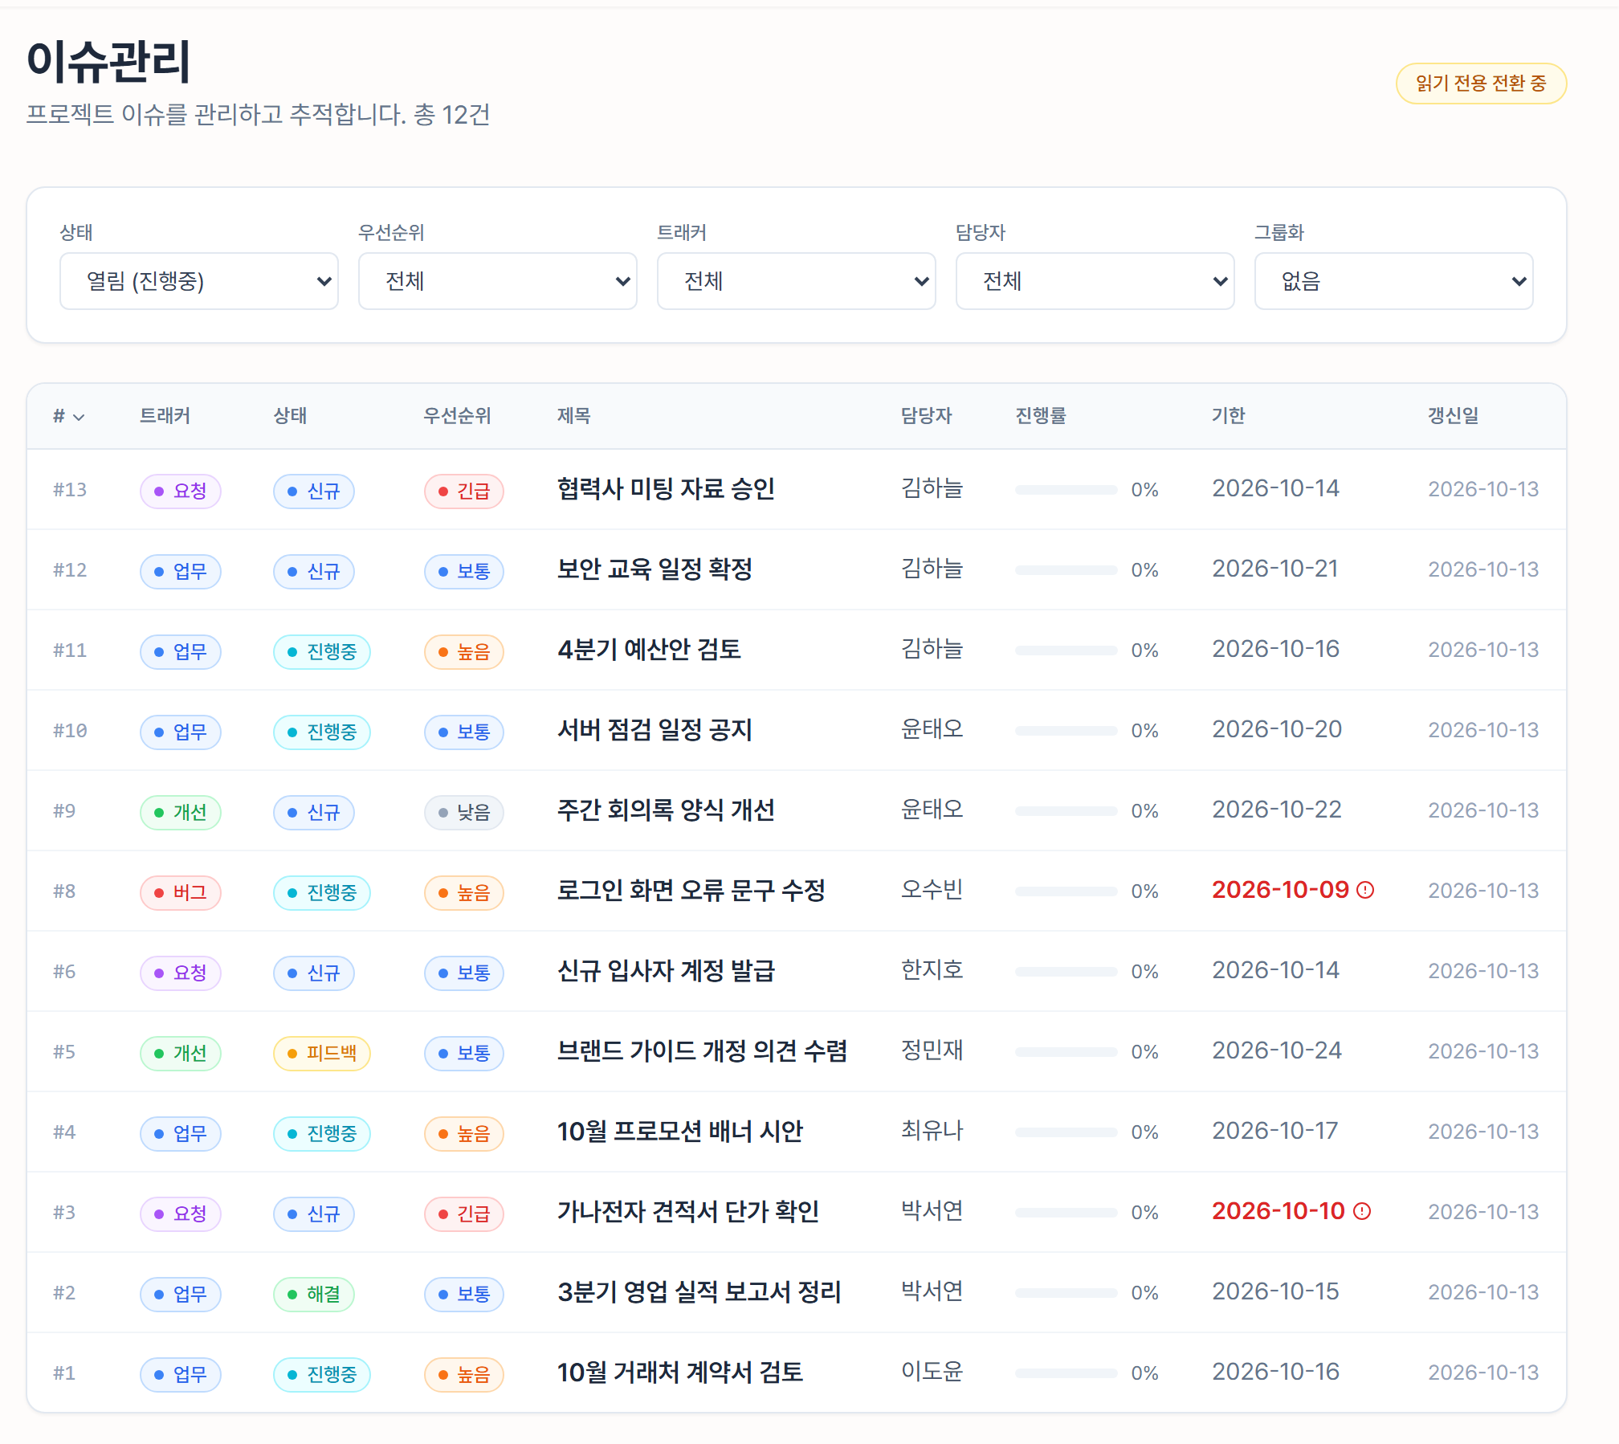Open issue 신규 입사자 계정 발급
The width and height of the screenshot is (1619, 1444).
coord(666,971)
